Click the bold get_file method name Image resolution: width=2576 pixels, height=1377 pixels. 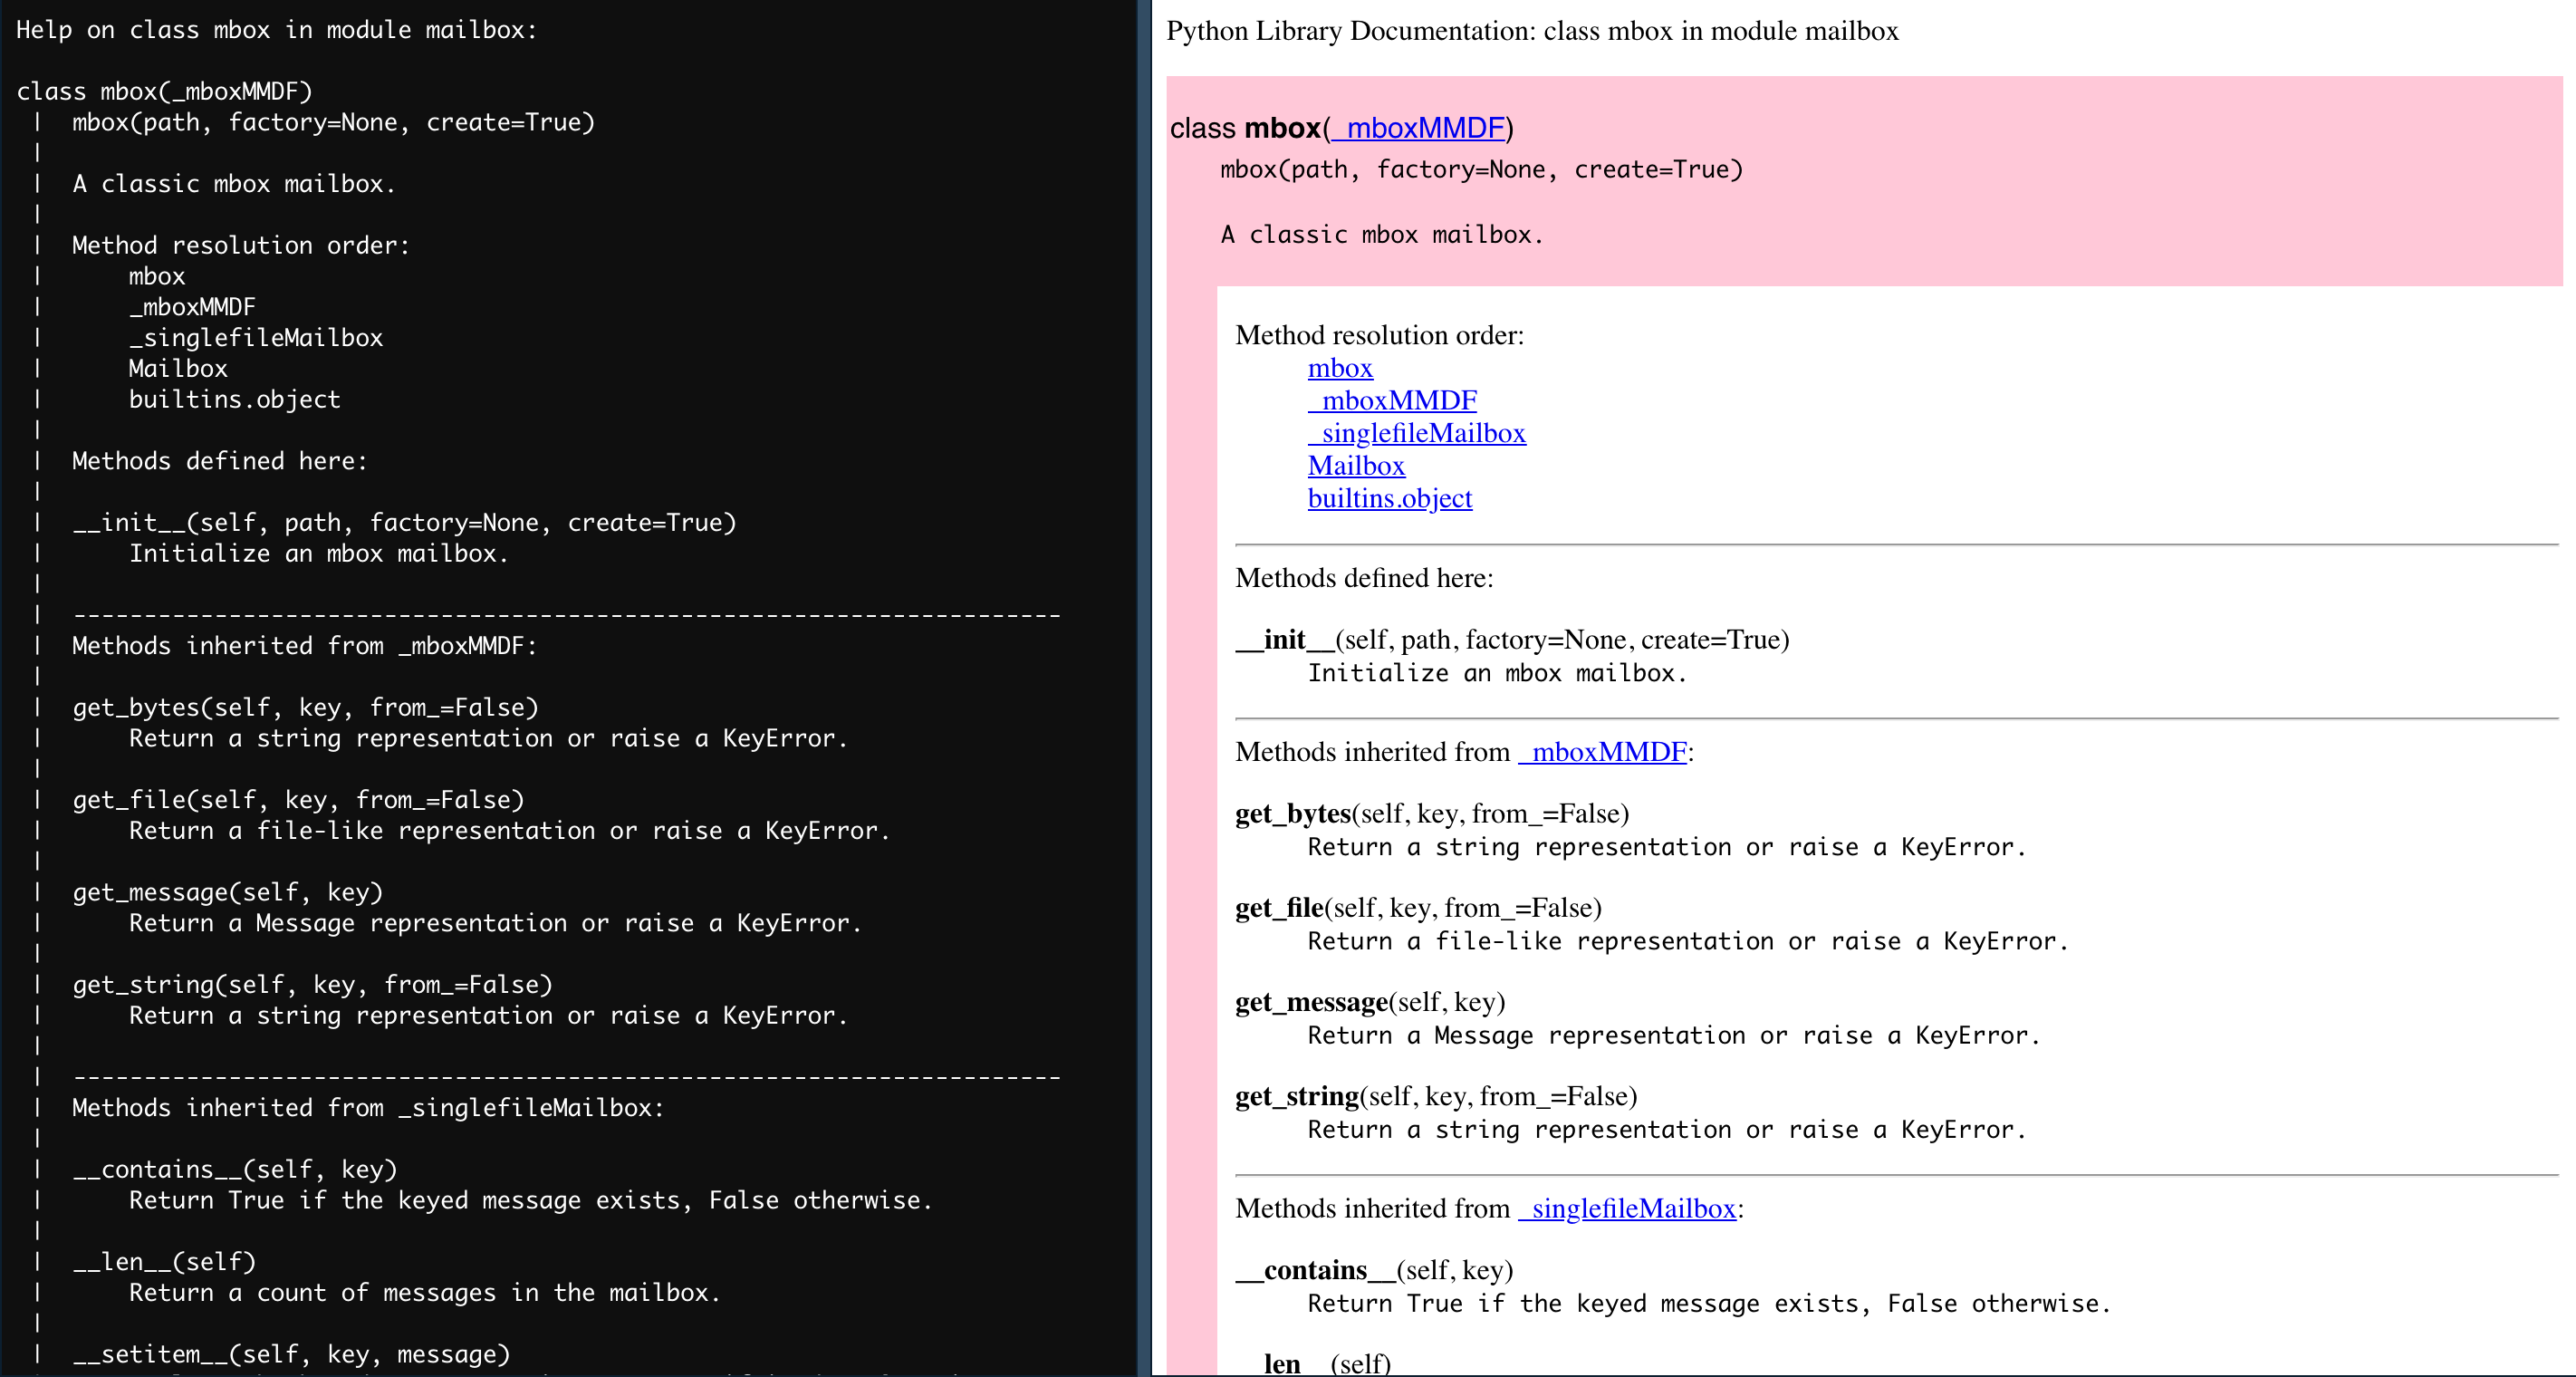coord(1279,908)
